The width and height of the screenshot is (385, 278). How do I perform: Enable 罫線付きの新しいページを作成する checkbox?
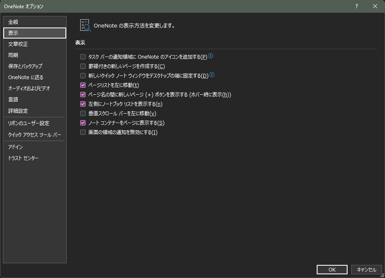[83, 66]
